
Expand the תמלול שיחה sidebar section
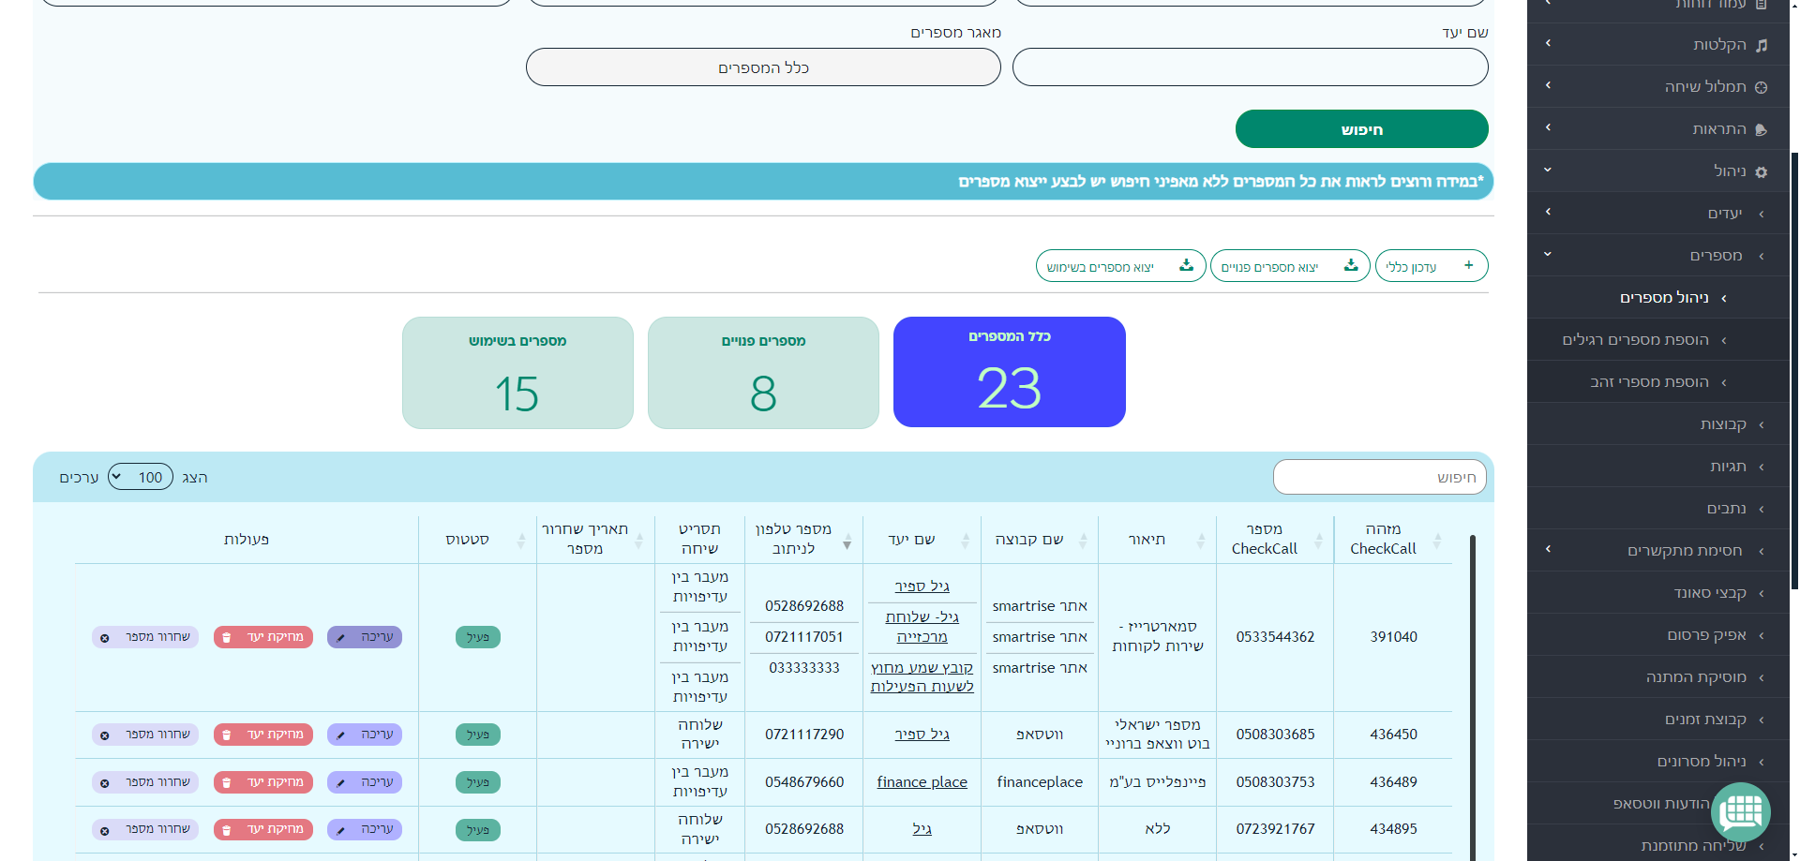[x=1548, y=85]
